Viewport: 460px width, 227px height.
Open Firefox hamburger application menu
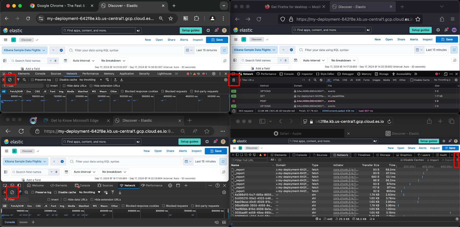tap(453, 19)
